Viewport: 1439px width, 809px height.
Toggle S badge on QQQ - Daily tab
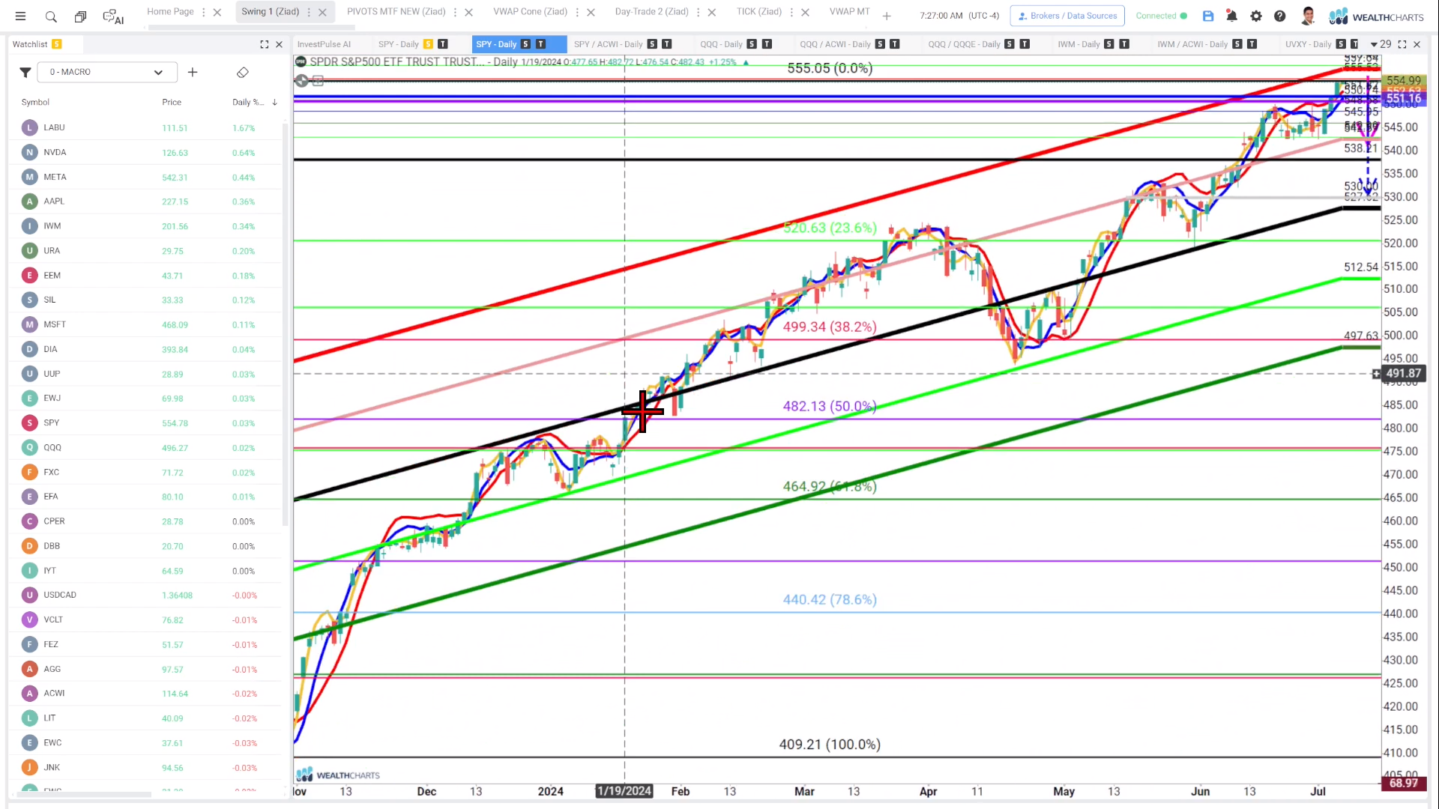click(x=752, y=44)
